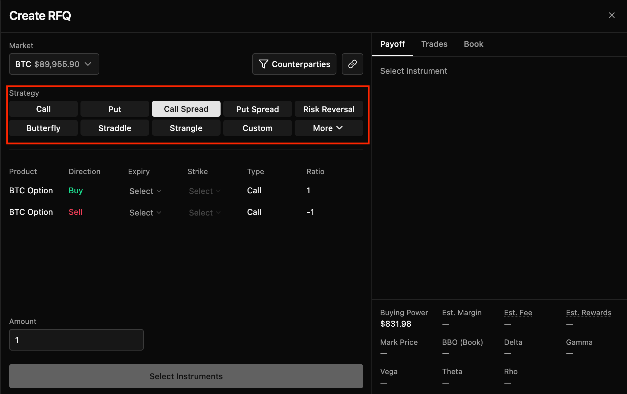The height and width of the screenshot is (394, 627).
Task: Choose the Straddle strategy
Action: (115, 128)
